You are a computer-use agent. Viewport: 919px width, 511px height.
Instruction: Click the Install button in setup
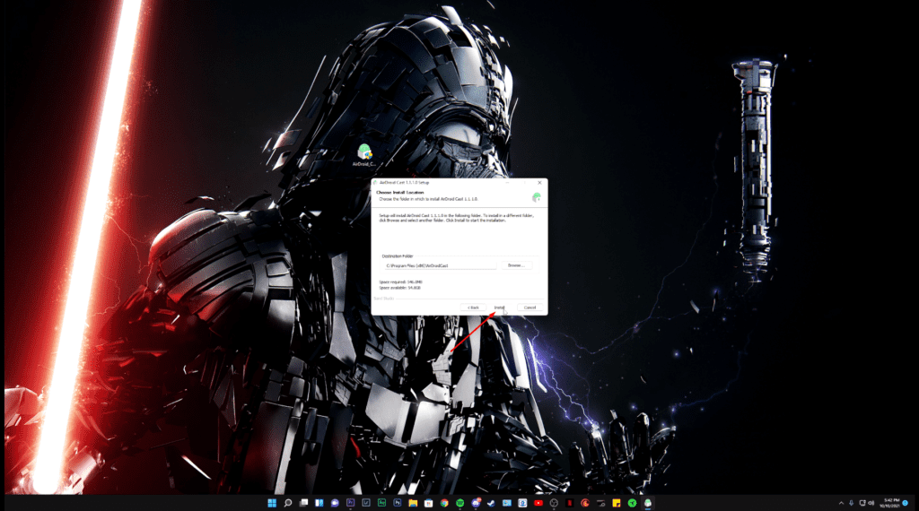pos(499,307)
